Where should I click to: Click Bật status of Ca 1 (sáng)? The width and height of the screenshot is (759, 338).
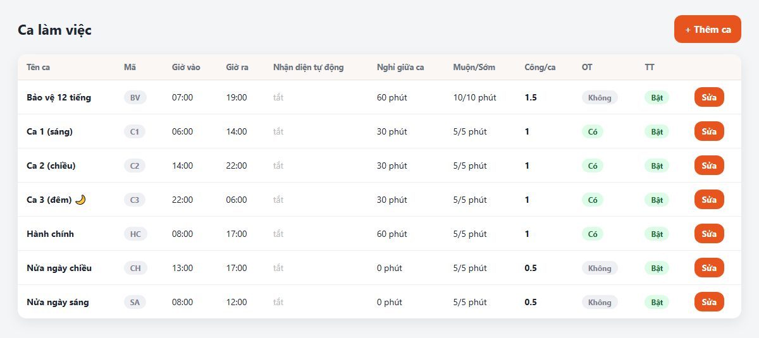pos(657,131)
